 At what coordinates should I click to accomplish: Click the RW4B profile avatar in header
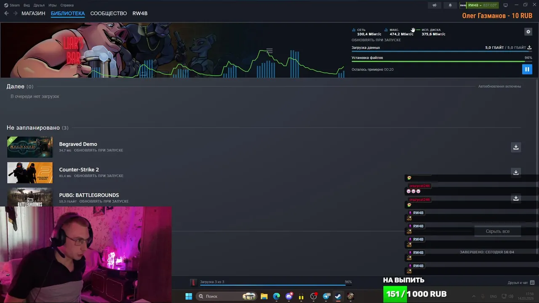tap(463, 5)
